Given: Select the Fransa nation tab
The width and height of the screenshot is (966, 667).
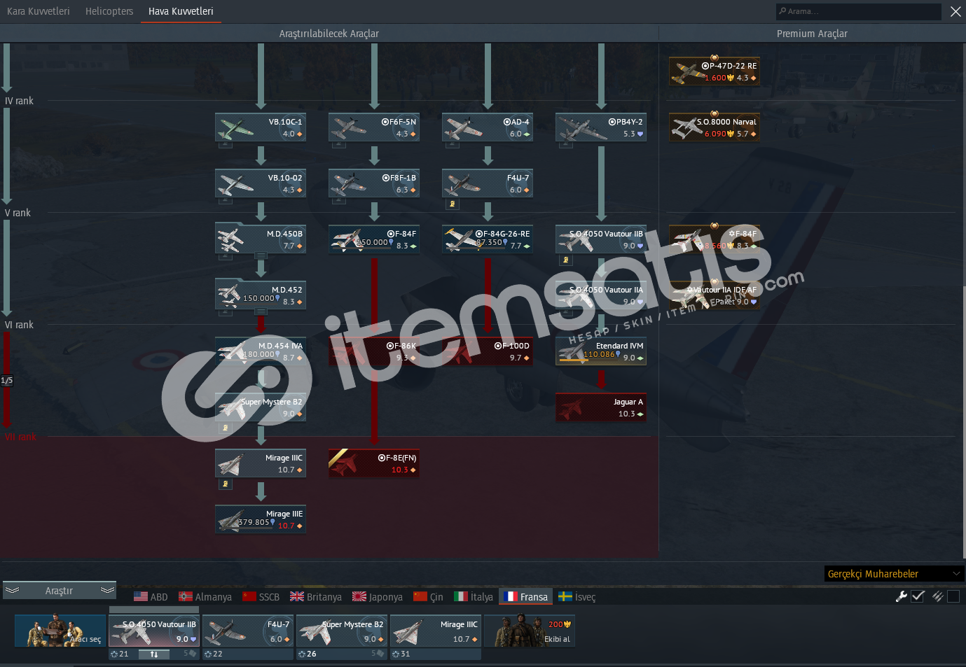Looking at the screenshot, I should (526, 597).
